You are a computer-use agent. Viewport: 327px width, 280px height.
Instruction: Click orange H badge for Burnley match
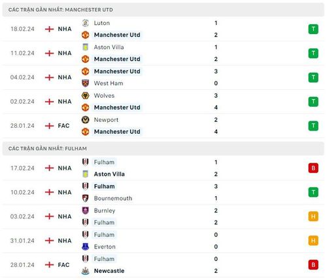coord(313,216)
